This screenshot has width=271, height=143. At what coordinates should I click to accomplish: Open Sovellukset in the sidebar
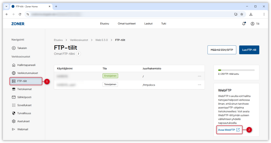[x=24, y=105]
